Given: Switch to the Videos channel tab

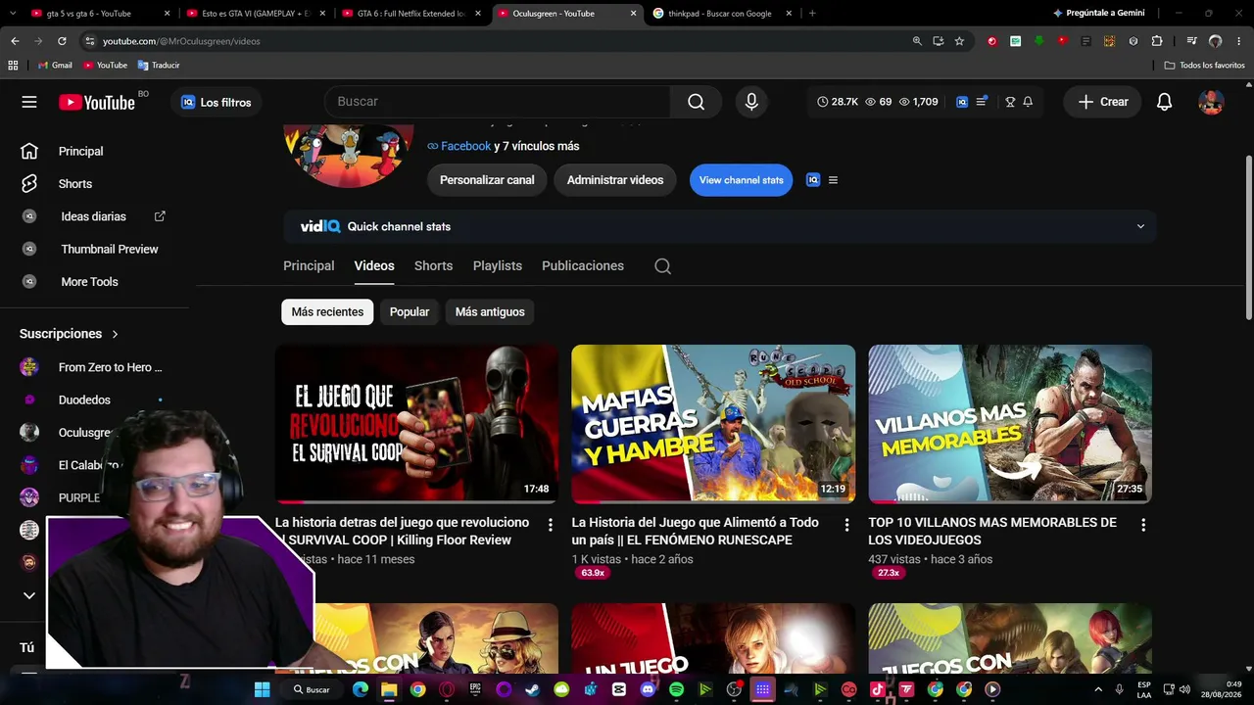Looking at the screenshot, I should coord(374,266).
